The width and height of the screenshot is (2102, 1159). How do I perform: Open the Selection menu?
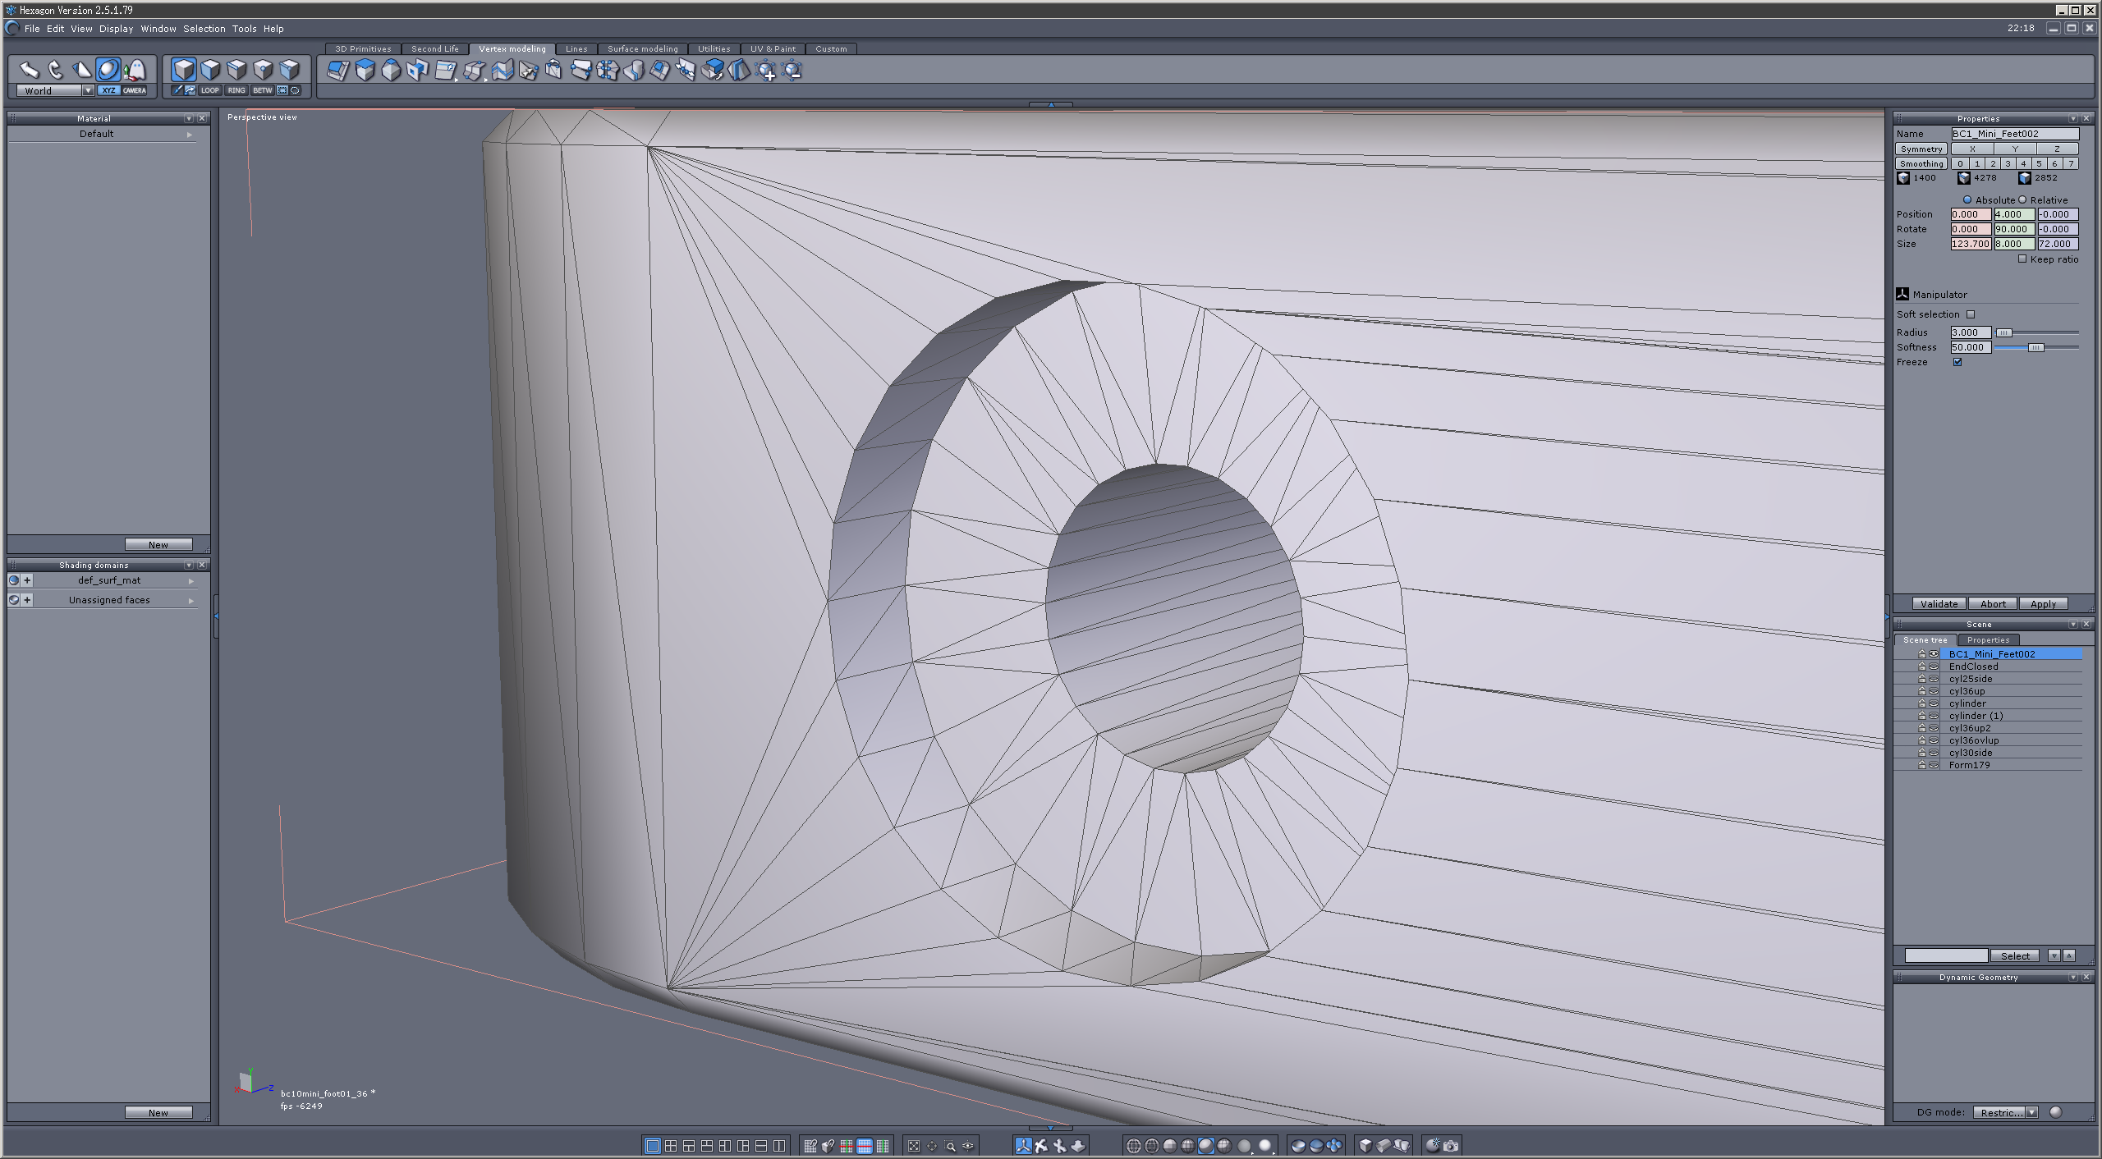(204, 29)
